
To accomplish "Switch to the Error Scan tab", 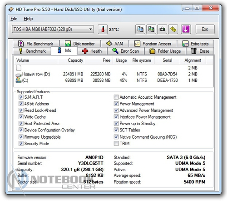I will tap(126, 51).
